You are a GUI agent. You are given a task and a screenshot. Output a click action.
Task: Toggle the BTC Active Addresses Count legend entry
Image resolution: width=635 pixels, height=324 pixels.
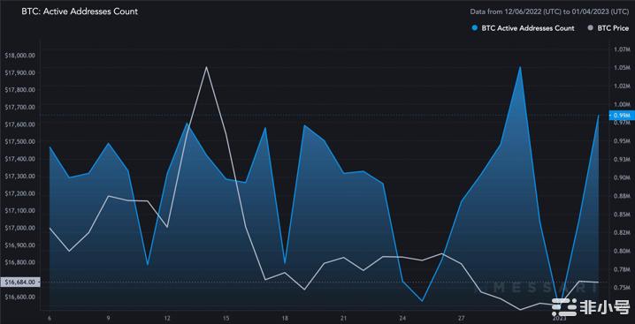pos(524,28)
